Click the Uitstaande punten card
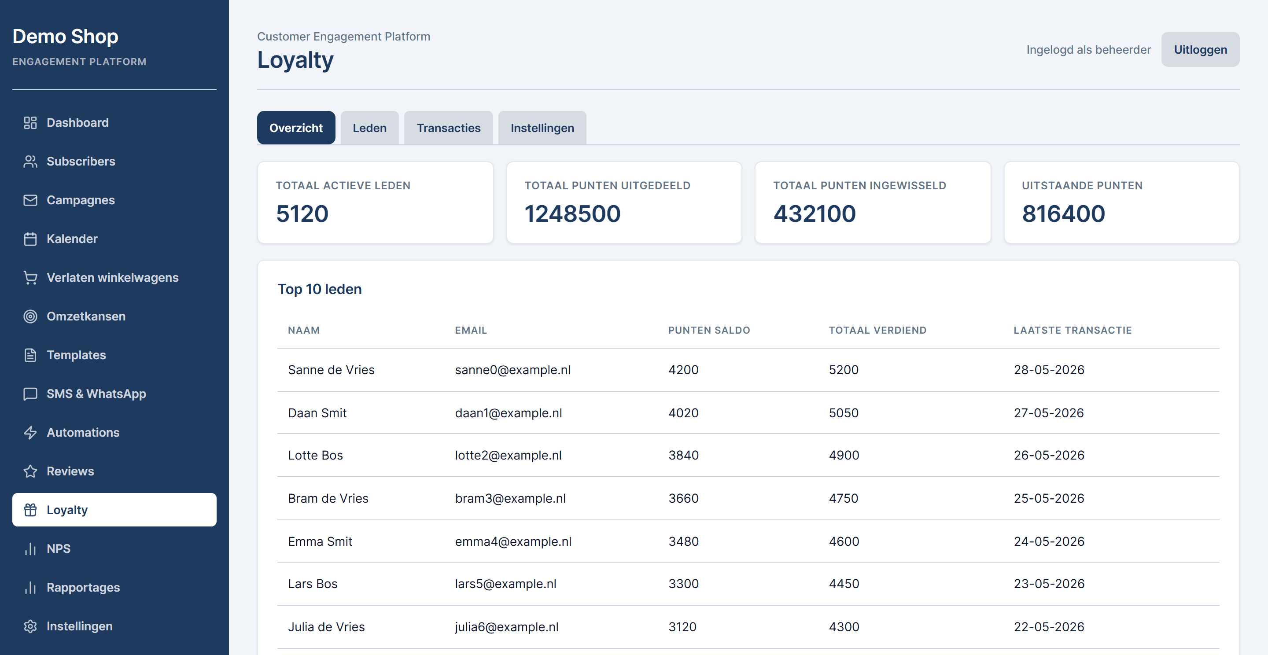The width and height of the screenshot is (1268, 655). [1121, 203]
